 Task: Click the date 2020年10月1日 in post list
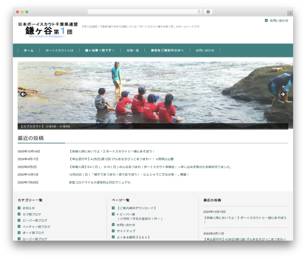pos(28,175)
